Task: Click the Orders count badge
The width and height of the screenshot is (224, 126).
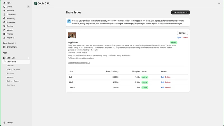Action: (x=28, y=7)
